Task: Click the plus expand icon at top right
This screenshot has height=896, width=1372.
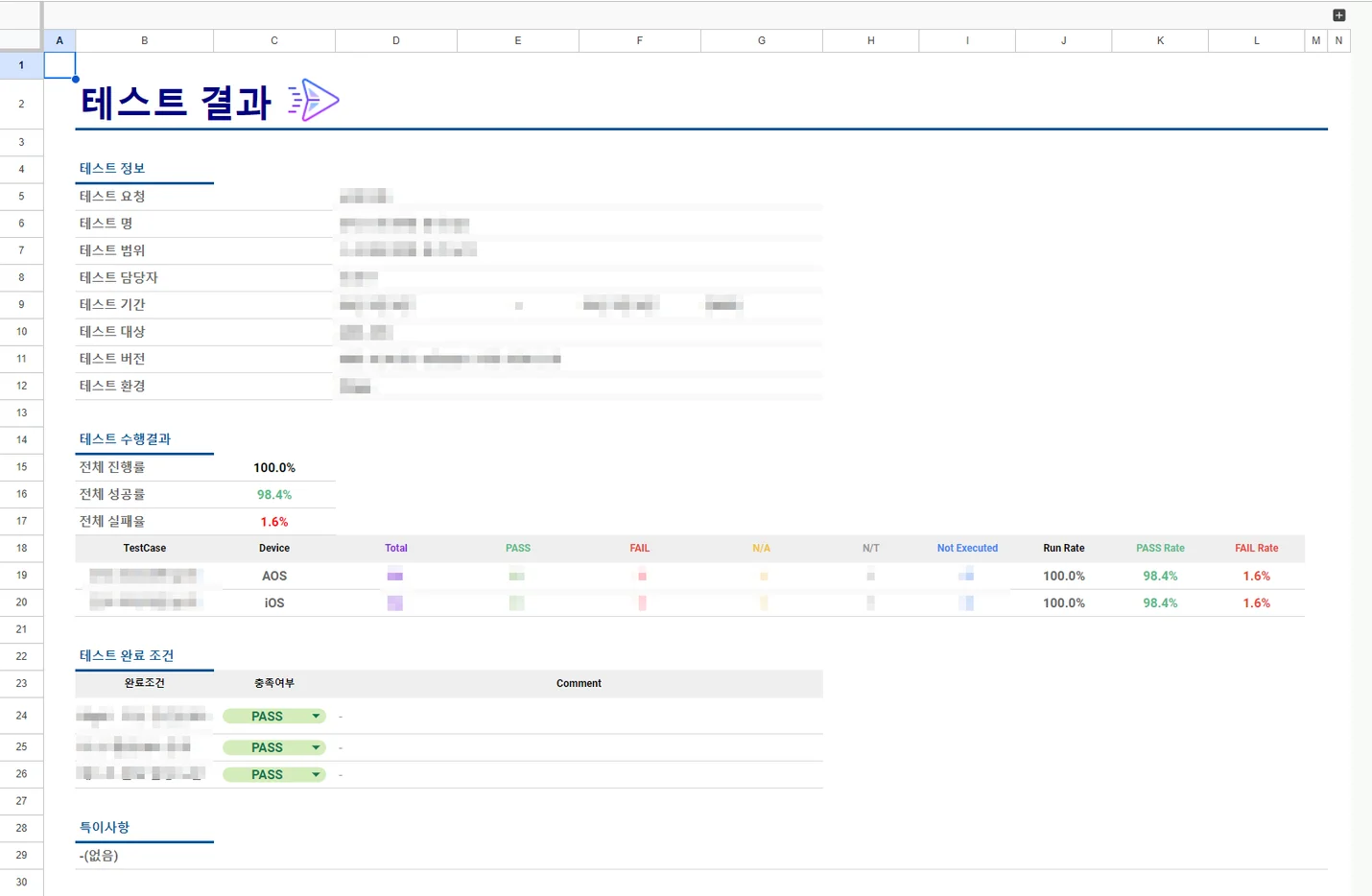Action: tap(1339, 15)
